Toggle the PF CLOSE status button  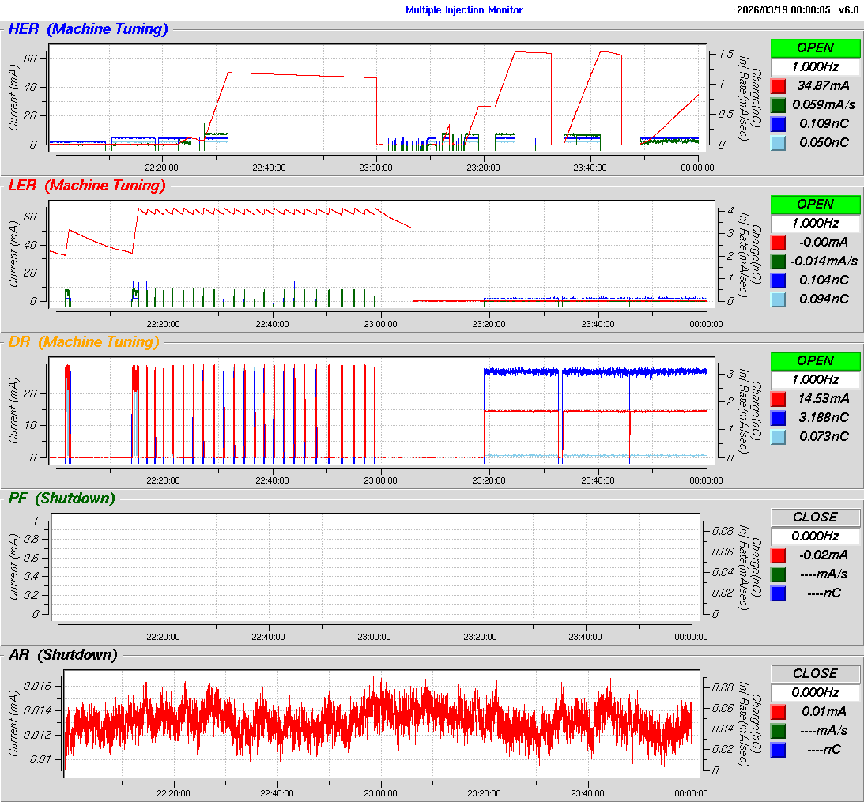(815, 517)
